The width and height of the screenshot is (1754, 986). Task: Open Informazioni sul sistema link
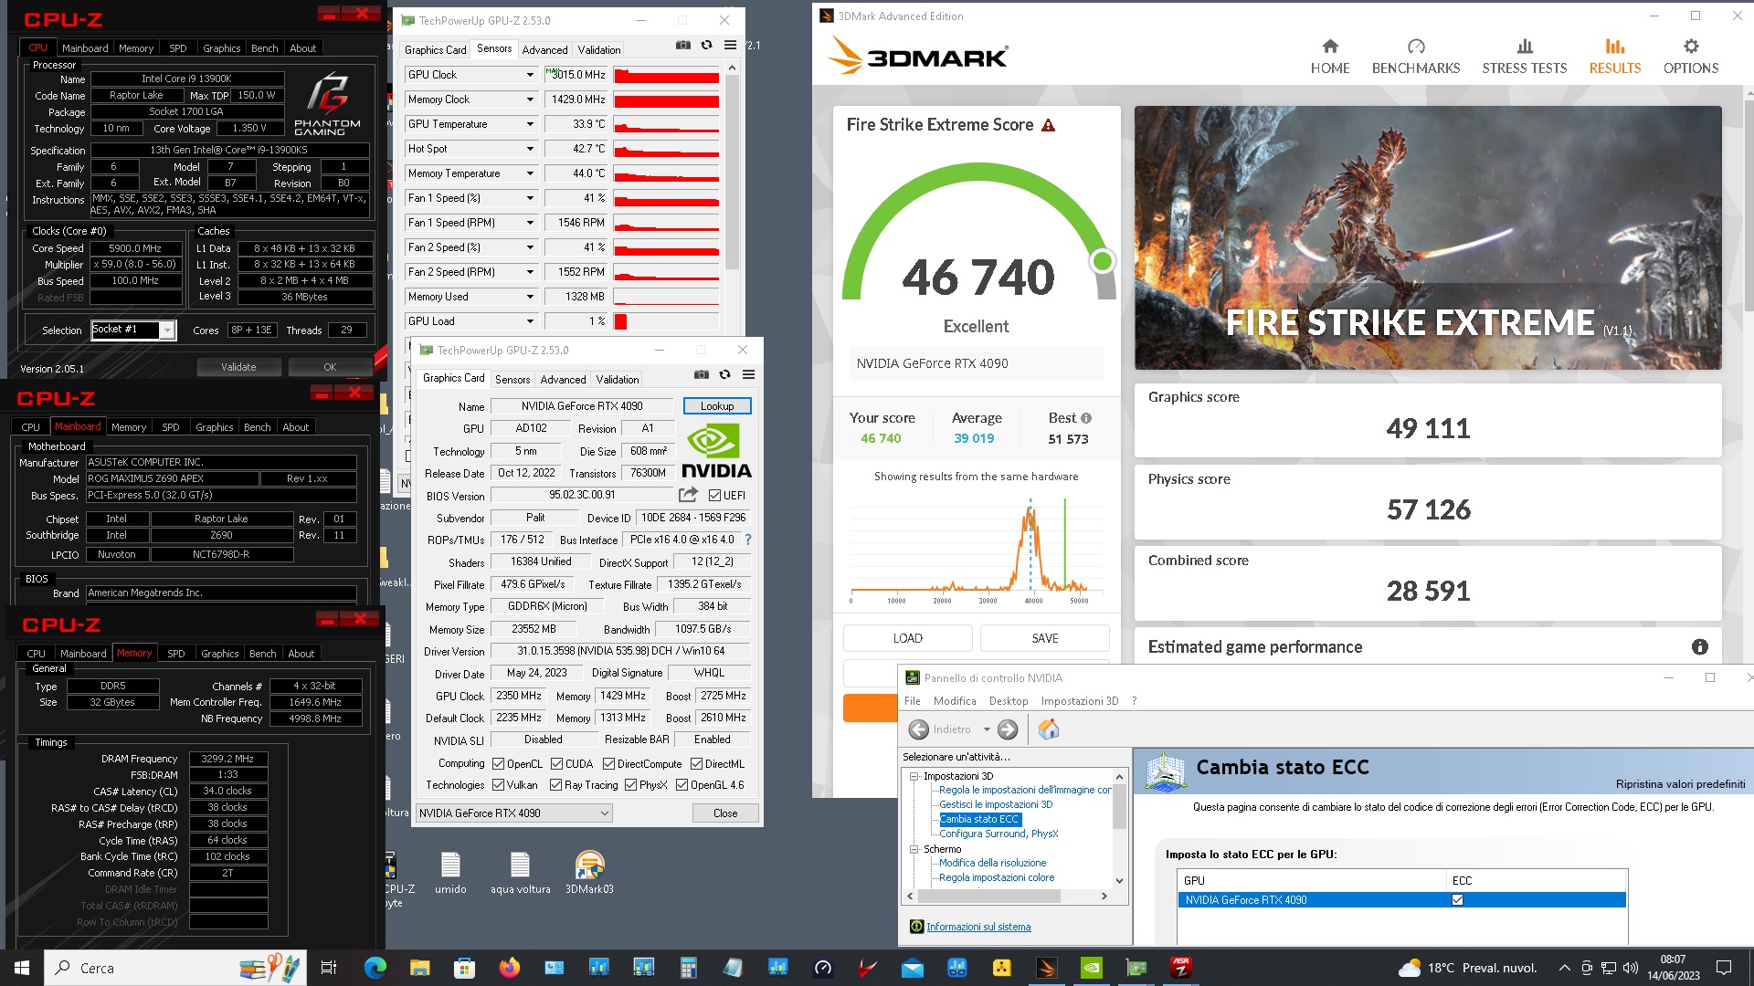[978, 927]
